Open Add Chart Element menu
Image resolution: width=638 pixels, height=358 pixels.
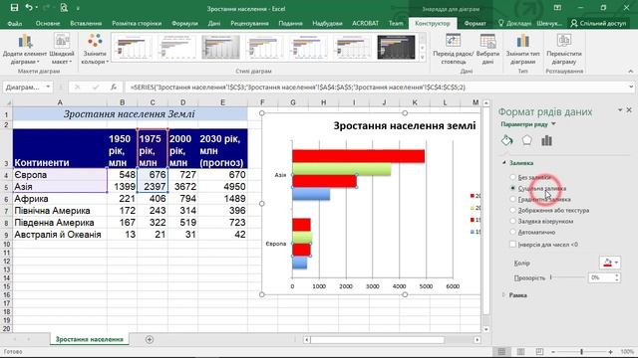click(25, 49)
